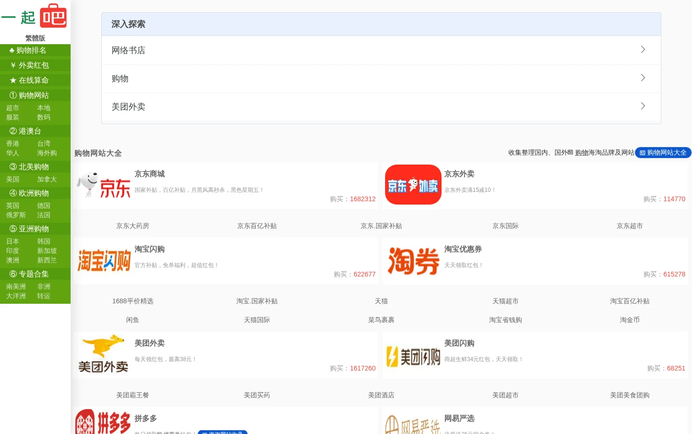Open 淘金币 link
This screenshot has height=434, width=692.
coord(630,320)
